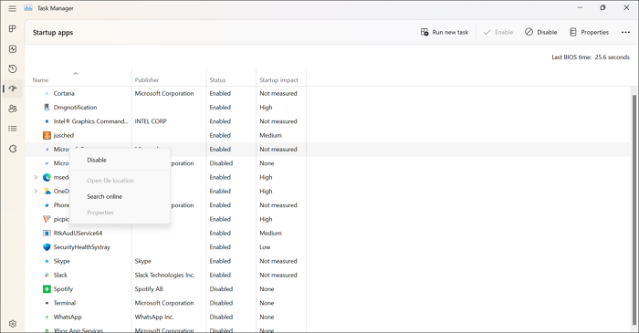Click Spotify AB publisher cell
639x333 pixels.
149,289
